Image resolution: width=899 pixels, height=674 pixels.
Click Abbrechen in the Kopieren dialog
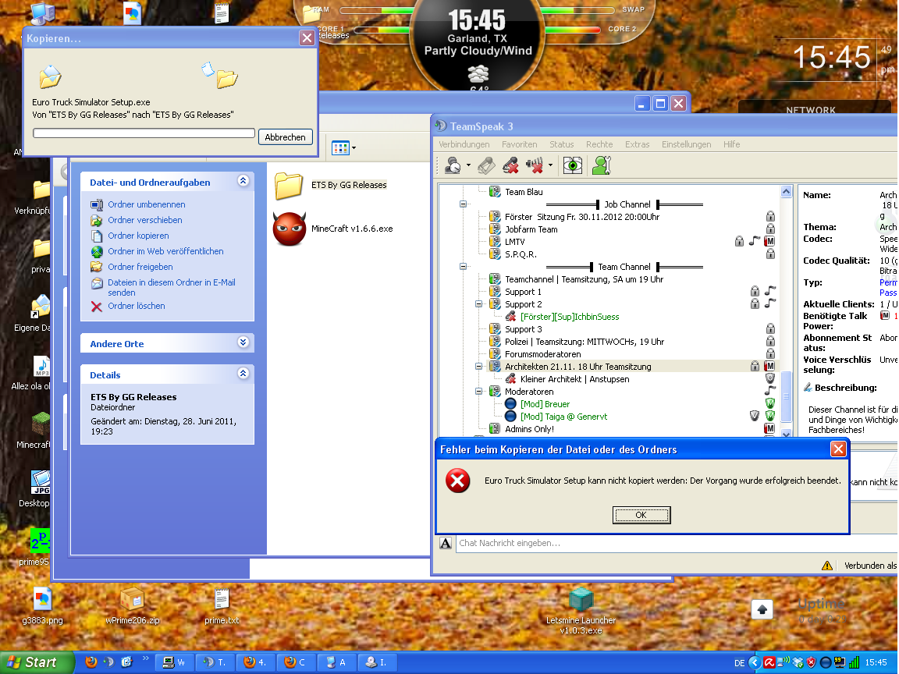pos(285,137)
